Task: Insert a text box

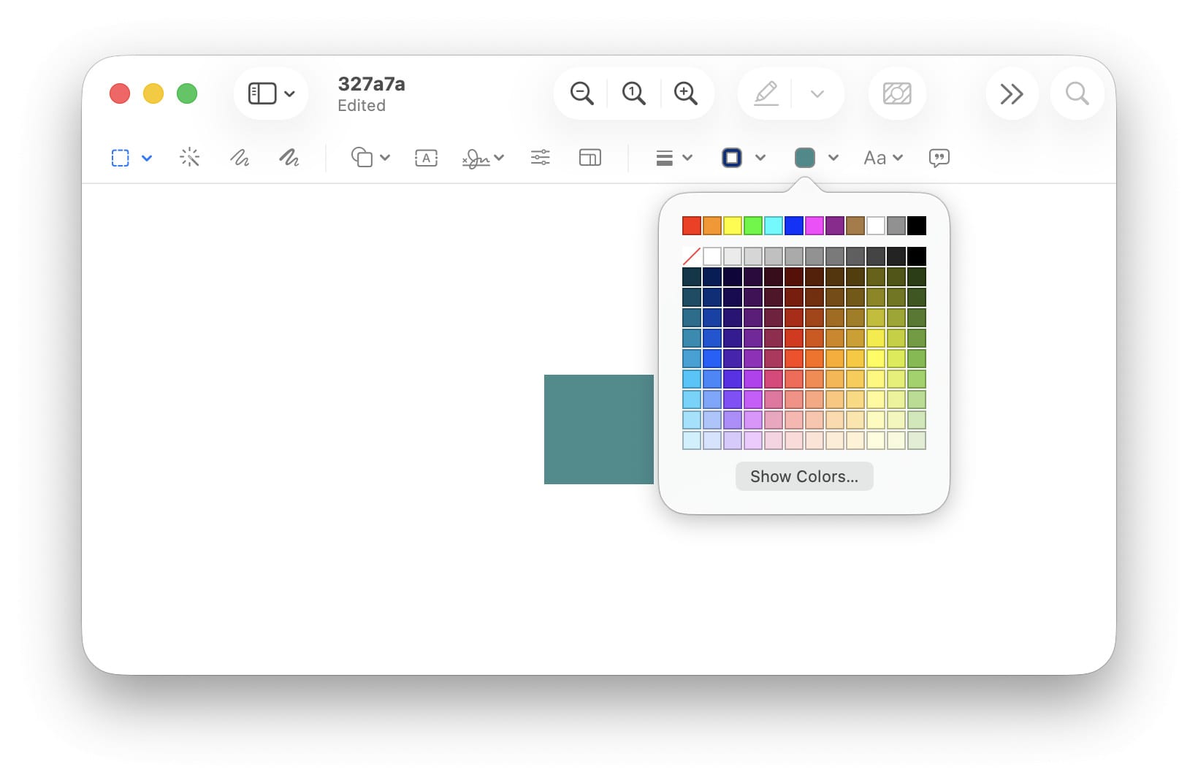Action: coord(427,158)
